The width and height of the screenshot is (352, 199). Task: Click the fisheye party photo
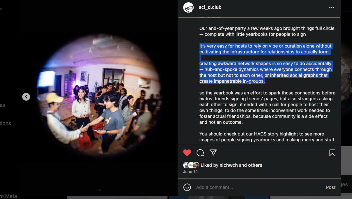coord(99,95)
